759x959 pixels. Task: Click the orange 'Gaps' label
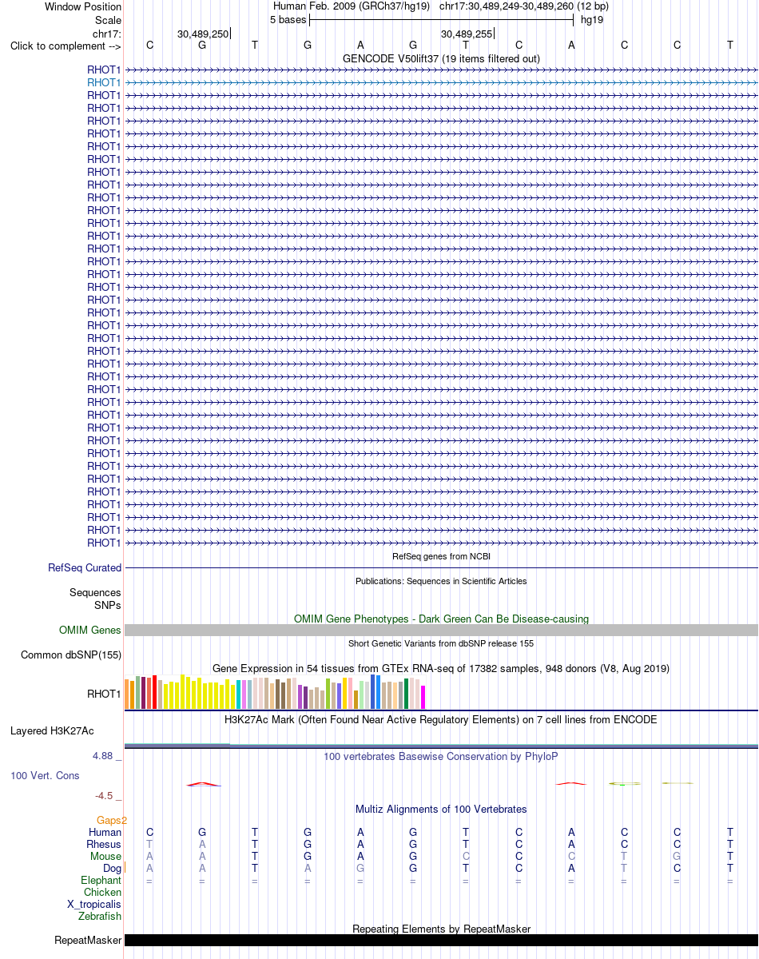[x=112, y=820]
